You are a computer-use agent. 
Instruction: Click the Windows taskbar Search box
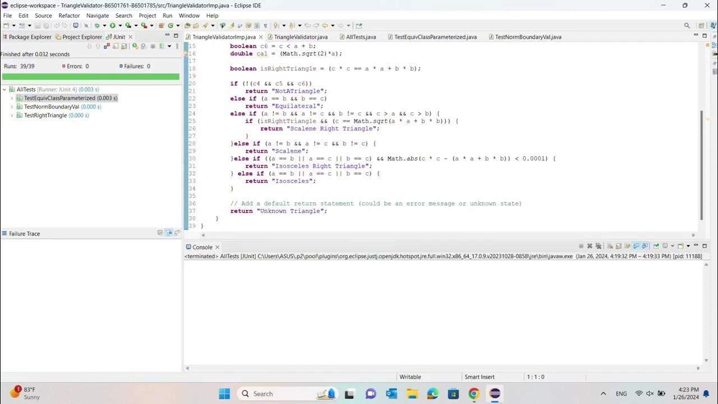coord(287,393)
